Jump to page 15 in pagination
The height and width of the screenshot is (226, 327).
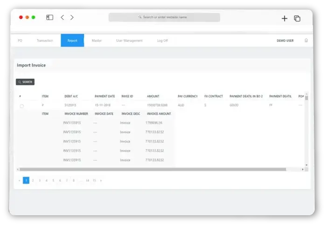(x=94, y=180)
